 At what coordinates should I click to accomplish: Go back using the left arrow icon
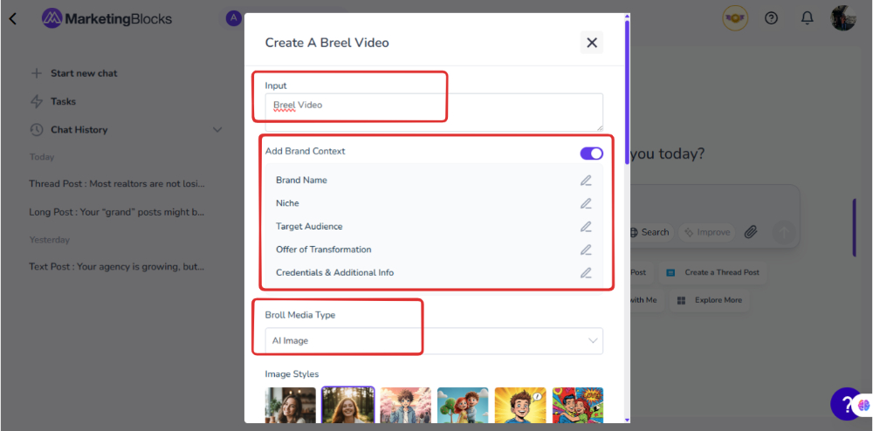pos(13,18)
